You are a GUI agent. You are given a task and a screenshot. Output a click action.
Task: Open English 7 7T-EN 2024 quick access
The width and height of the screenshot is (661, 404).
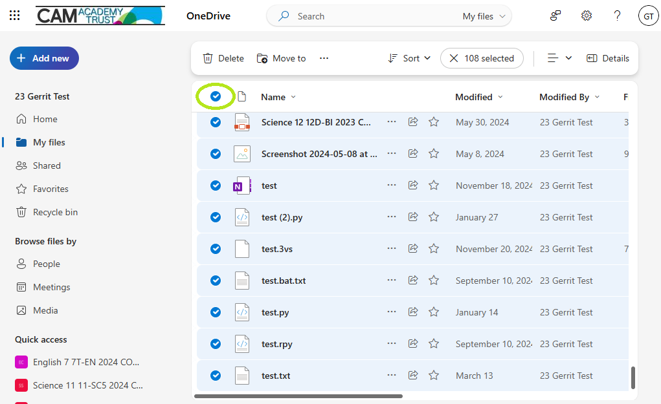78,362
